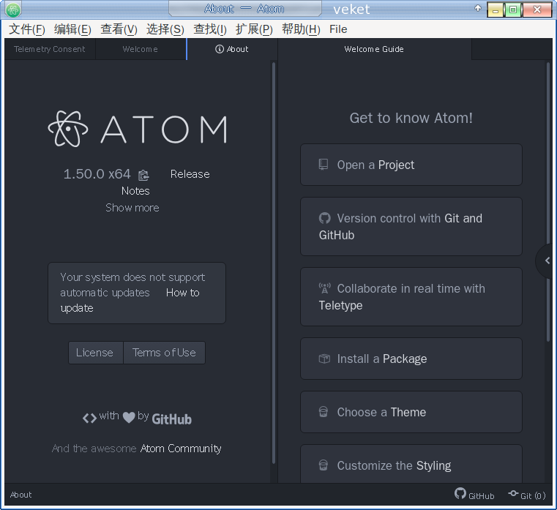The height and width of the screenshot is (510, 557).
Task: Click the 1.50.0 x64 version text
Action: point(97,174)
